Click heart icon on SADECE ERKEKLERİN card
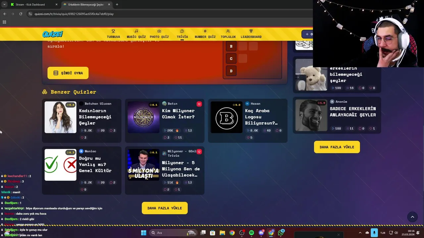The image size is (424, 238). pos(371,129)
